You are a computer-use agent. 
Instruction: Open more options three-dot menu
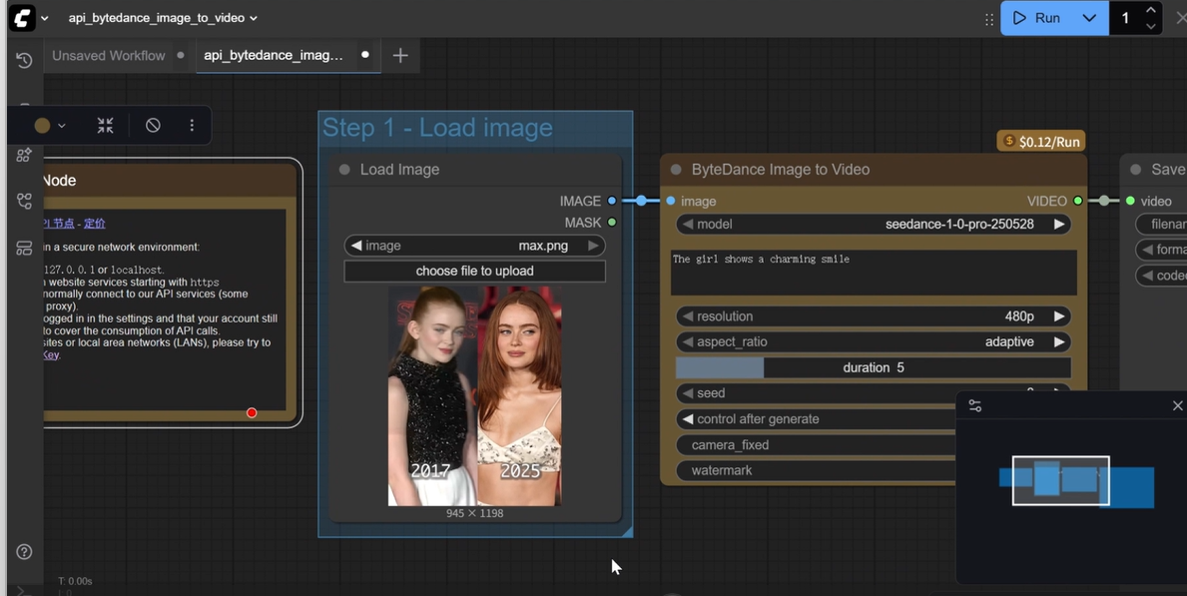click(192, 126)
